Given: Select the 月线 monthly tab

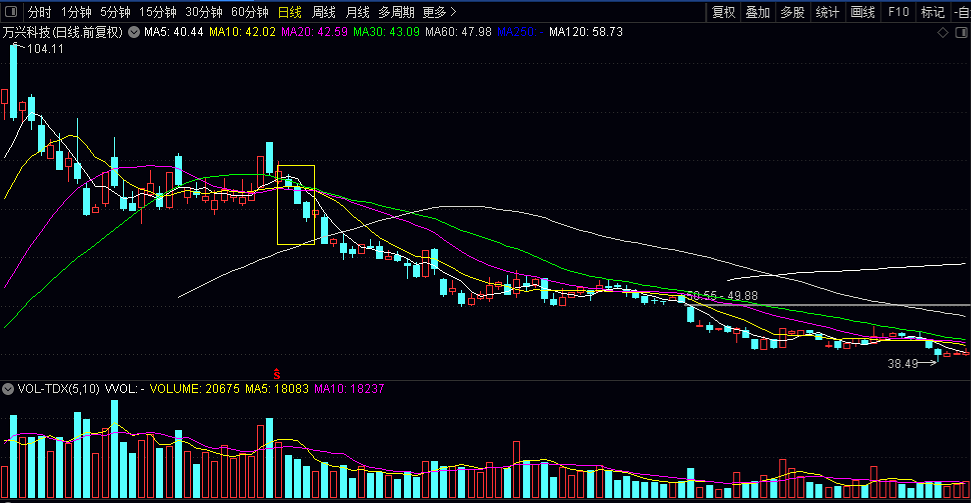Looking at the screenshot, I should (358, 12).
